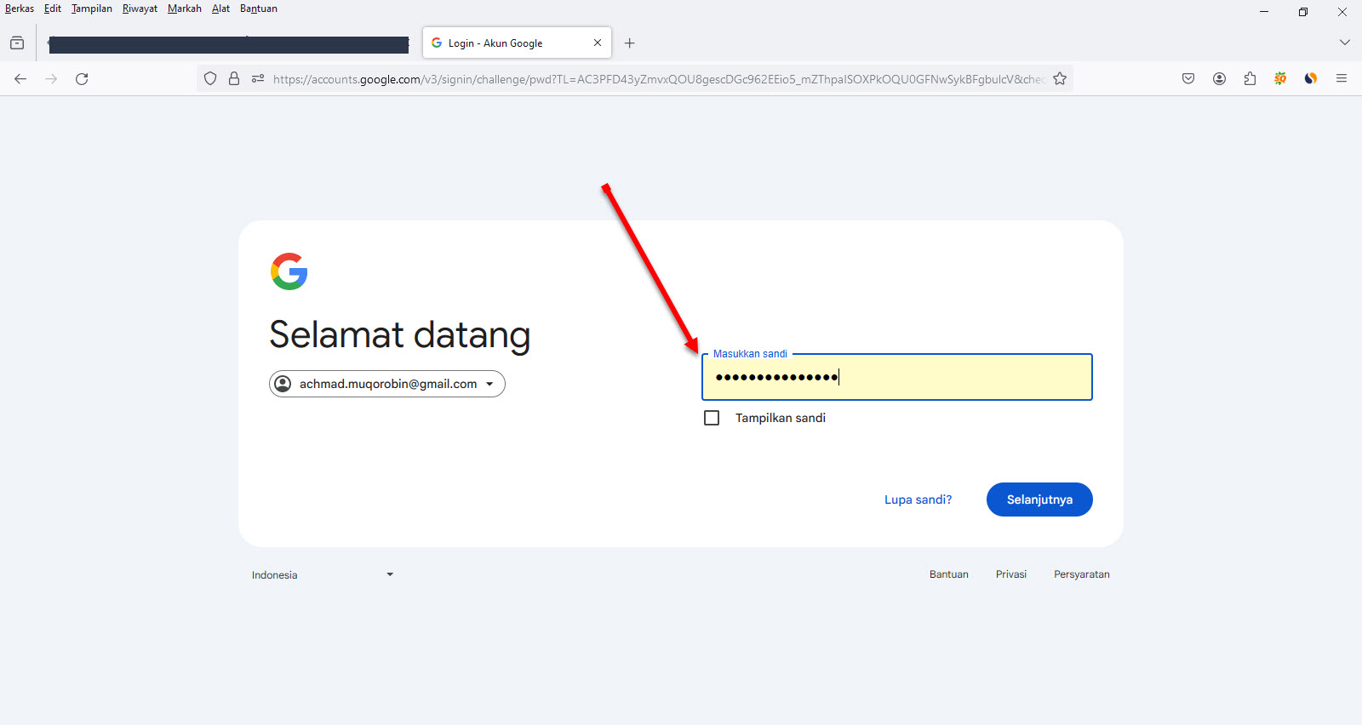Open the Indonesia language dropdown
Viewport: 1362px width, 725px height.
pyautogui.click(x=322, y=575)
